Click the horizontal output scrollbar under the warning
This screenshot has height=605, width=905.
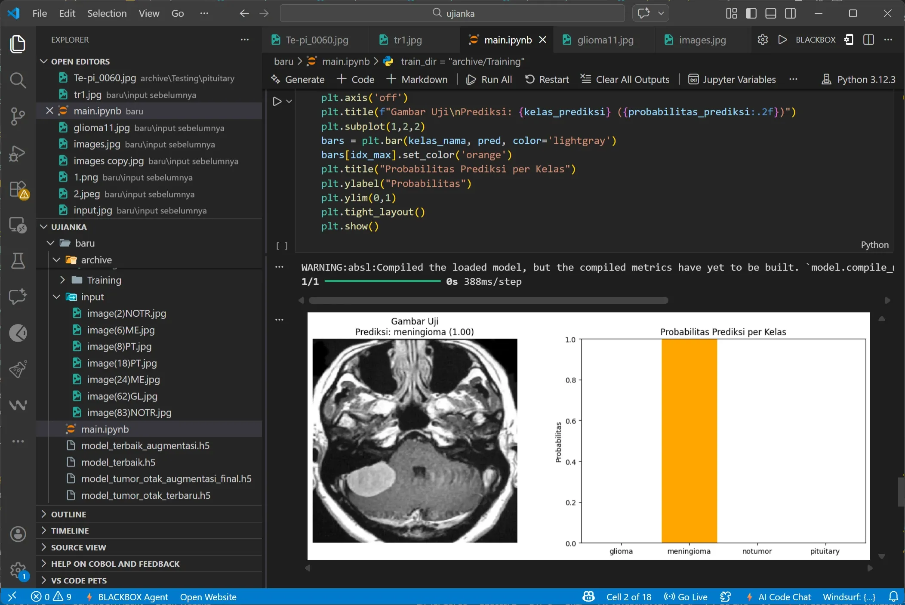488,300
